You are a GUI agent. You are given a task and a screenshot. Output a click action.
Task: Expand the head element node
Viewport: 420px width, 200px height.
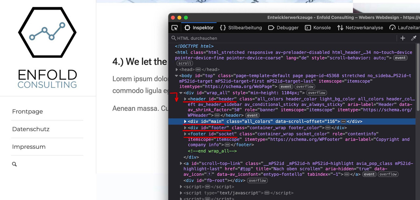(177, 70)
